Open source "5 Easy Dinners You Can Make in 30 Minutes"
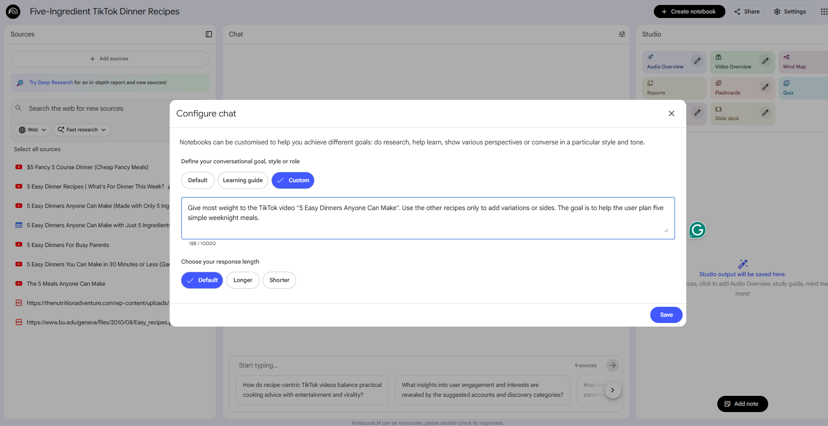Screen dimensions: 828x426 98,265
